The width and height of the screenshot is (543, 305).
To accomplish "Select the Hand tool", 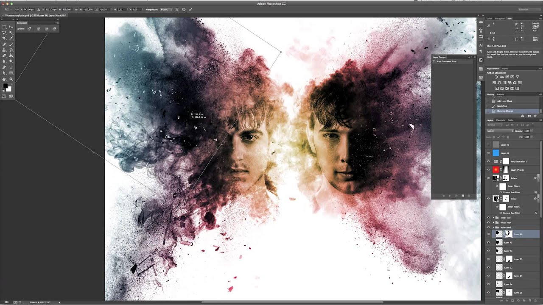I will [4, 79].
